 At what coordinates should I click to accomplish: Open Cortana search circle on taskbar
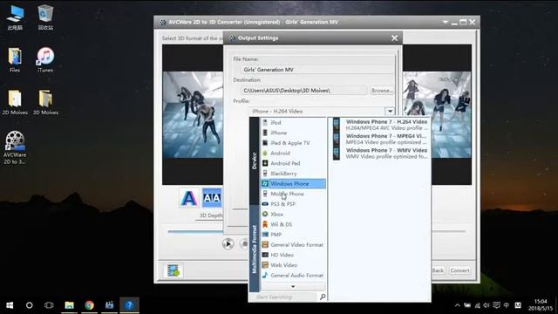pos(29,305)
